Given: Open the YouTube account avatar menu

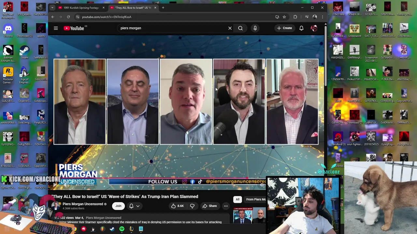Looking at the screenshot, I should click(314, 28).
